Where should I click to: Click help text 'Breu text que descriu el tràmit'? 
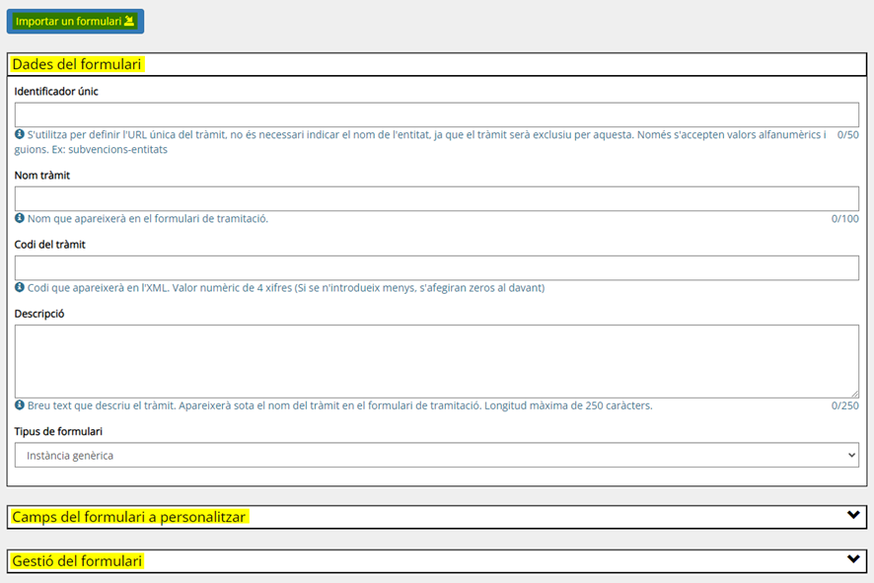coord(340,405)
